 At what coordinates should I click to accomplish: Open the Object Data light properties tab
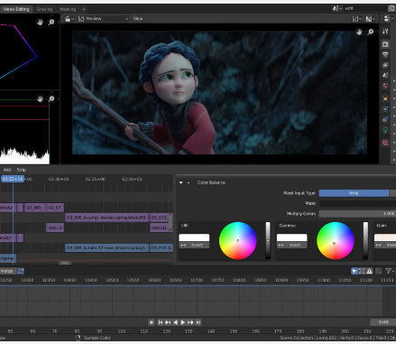[385, 130]
